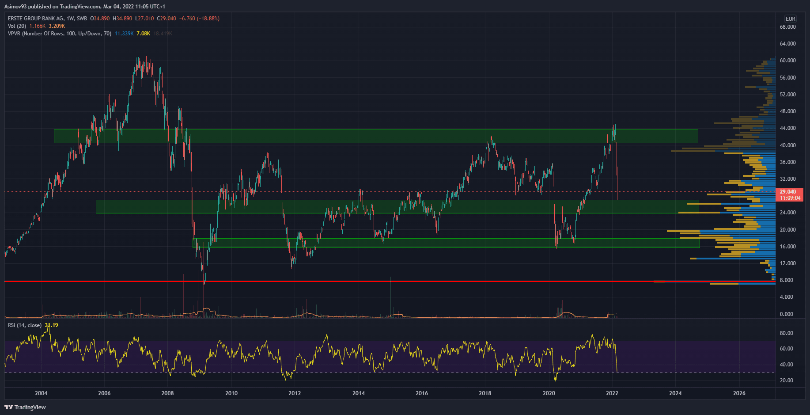Select the VPVR indicator legend

click(59, 34)
